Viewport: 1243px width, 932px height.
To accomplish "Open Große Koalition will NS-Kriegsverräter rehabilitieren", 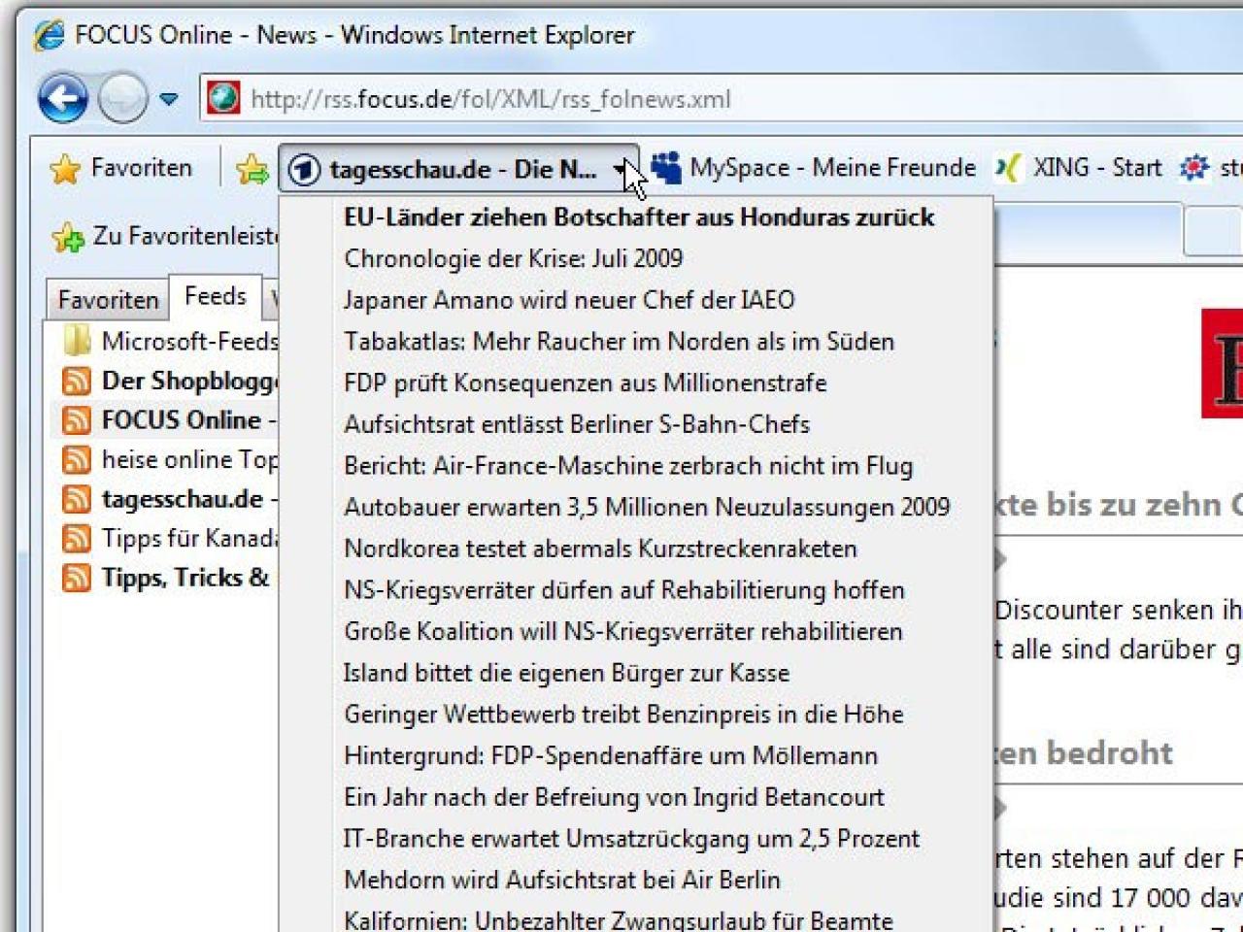I will pos(638,631).
